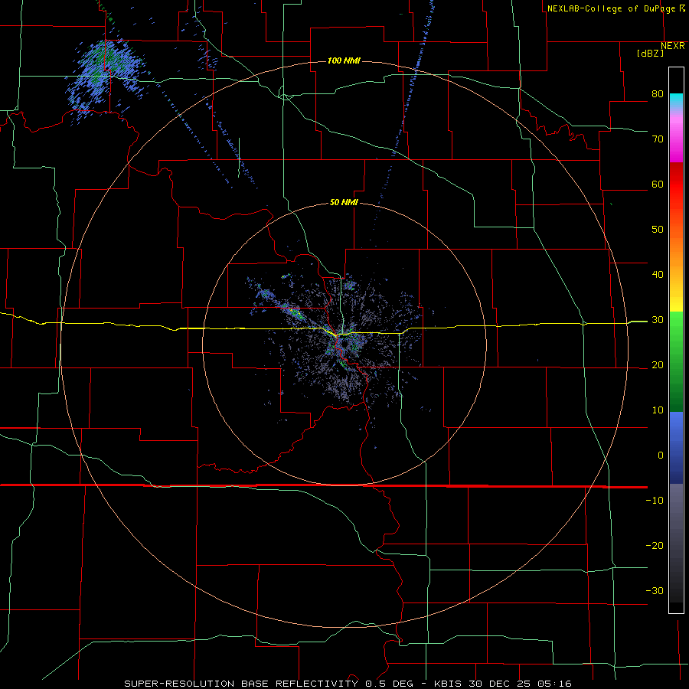Screen dimensions: 689x689
Task: Click the 10 value on the dBZ scale
Action: pos(658,410)
